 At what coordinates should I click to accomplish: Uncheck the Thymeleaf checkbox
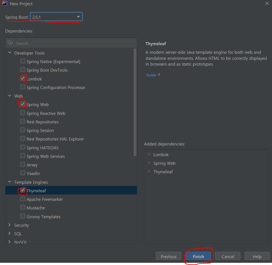pos(23,190)
